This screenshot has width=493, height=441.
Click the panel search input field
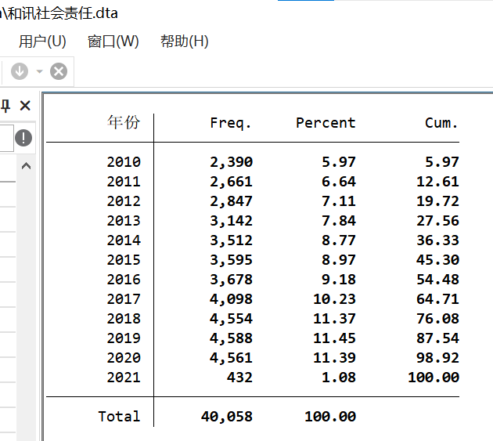[6, 138]
